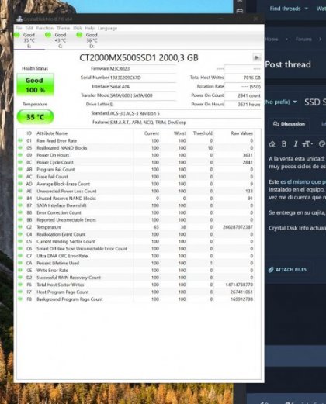The image size is (326, 404).
Task: Click the Serial Number field
Action: [143, 78]
